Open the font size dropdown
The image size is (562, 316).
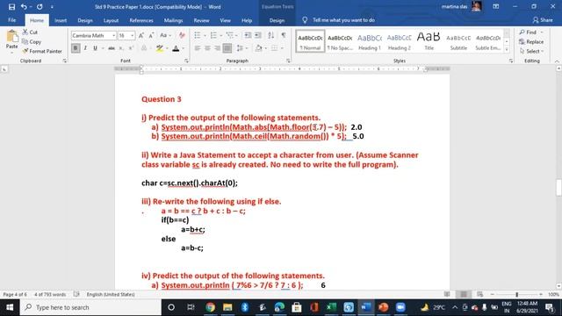133,35
